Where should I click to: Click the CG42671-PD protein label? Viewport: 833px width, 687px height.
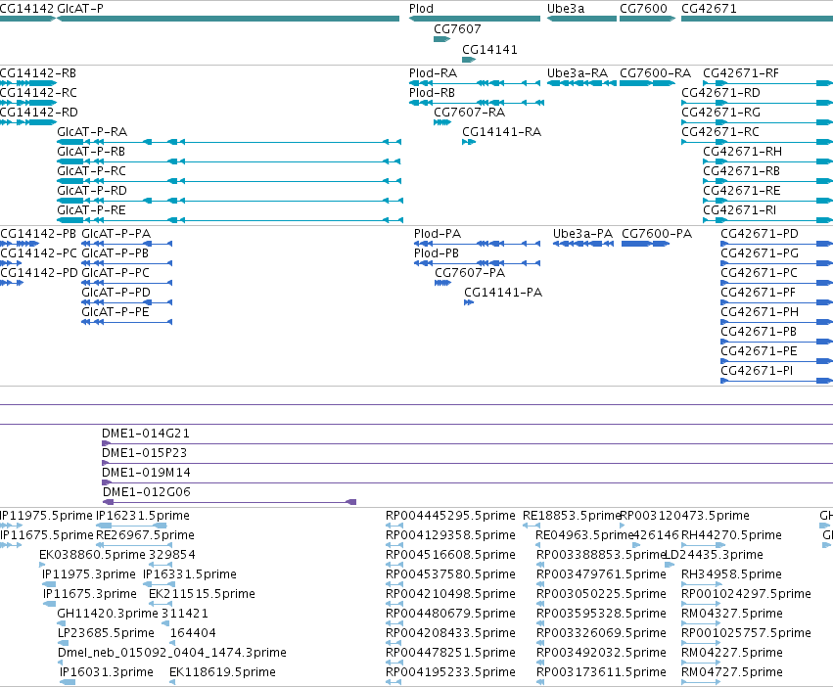pos(760,233)
